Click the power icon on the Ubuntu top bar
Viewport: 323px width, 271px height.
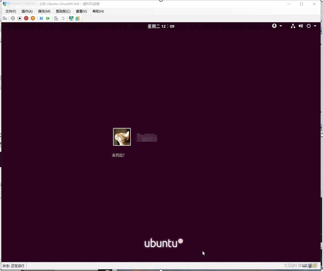point(308,26)
